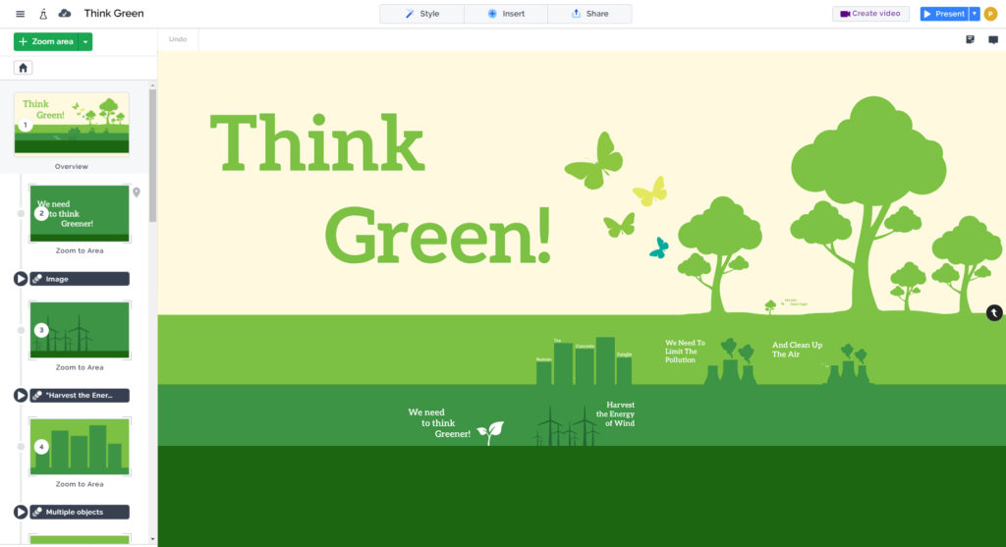1006x547 pixels.
Task: Open the presenter notes icon
Action: pos(971,40)
